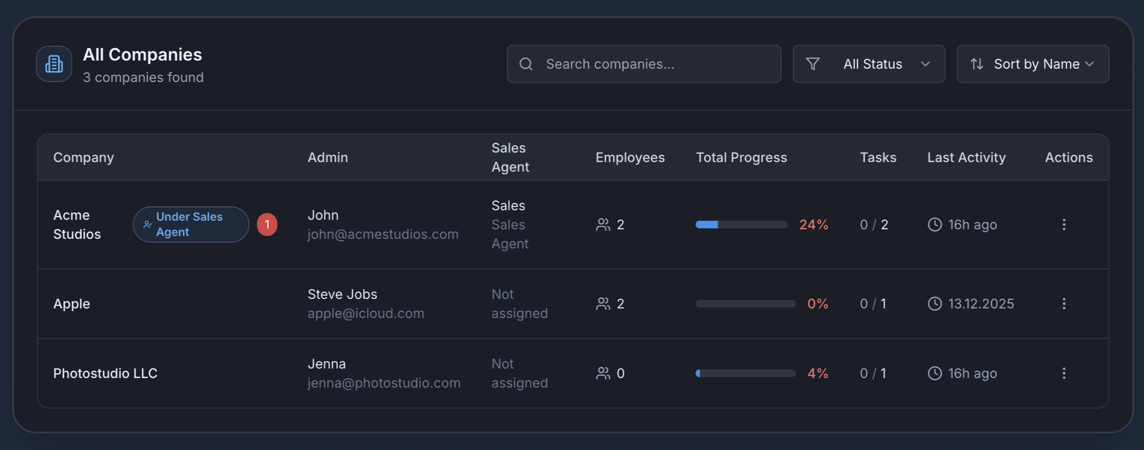Open the Photostudio LLC company name
Viewport: 1144px width, 450px height.
tap(105, 373)
